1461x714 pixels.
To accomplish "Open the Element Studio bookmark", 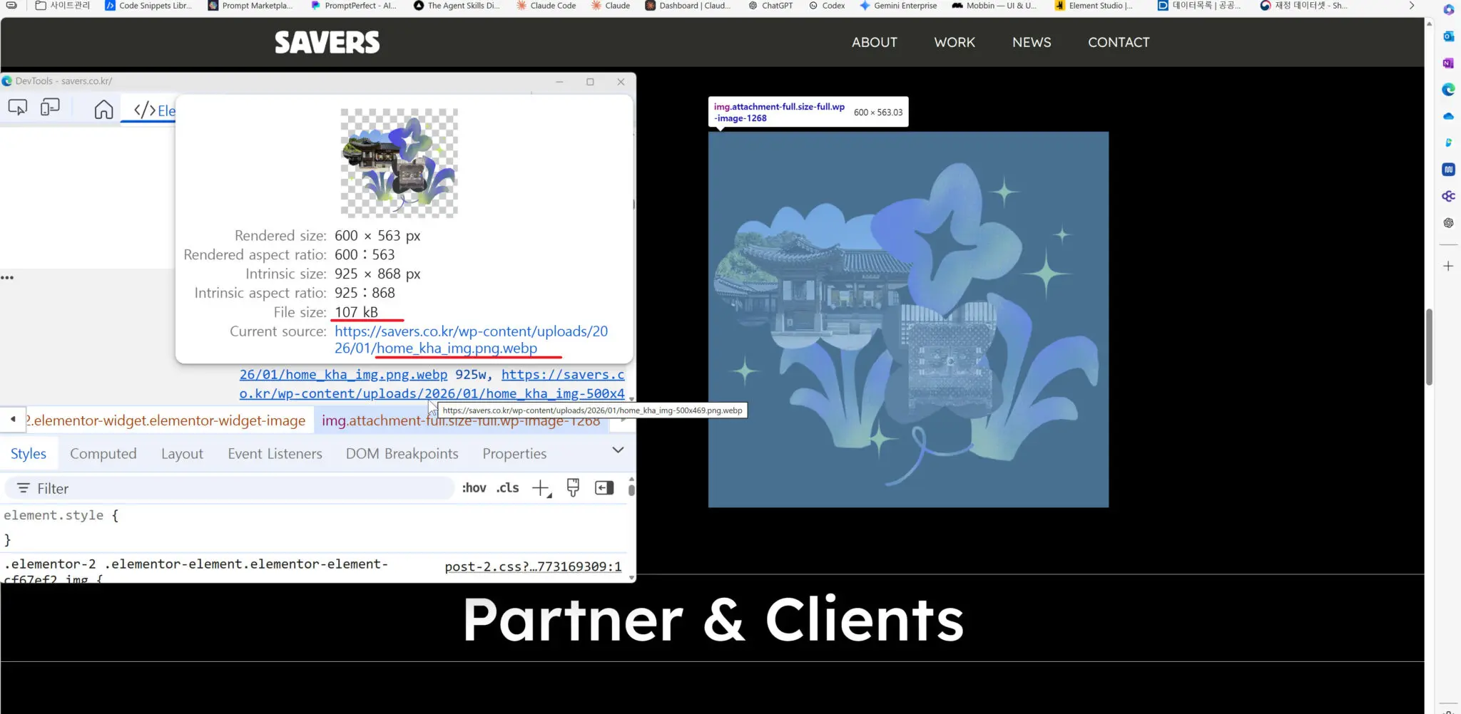I will click(1094, 6).
